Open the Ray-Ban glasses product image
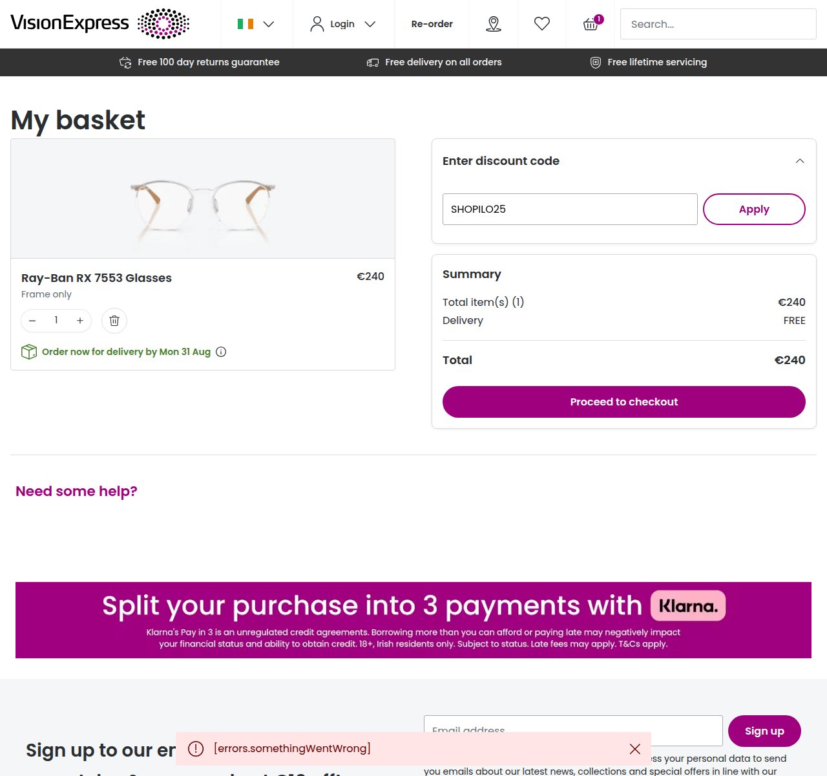827x776 pixels. (203, 199)
